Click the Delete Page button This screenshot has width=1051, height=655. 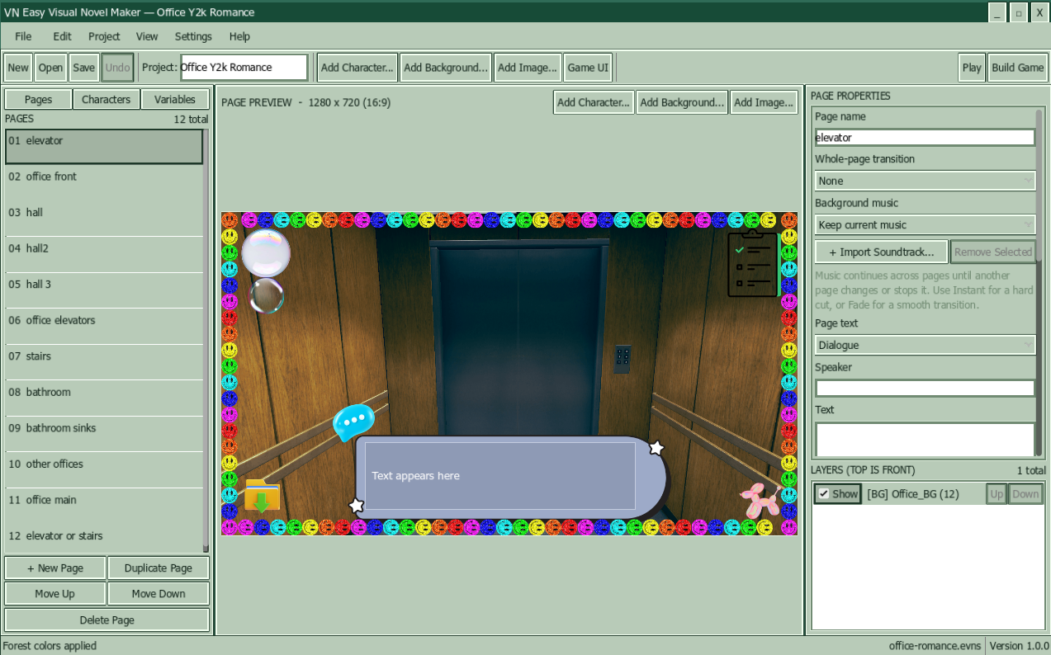click(x=107, y=620)
